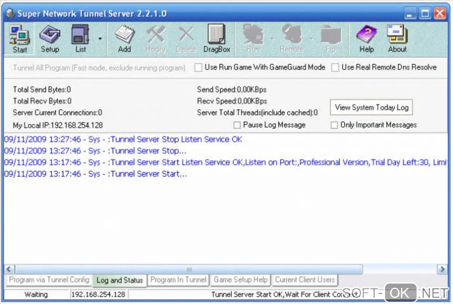Select the Log and Status tab
453x304 pixels.
tap(119, 280)
